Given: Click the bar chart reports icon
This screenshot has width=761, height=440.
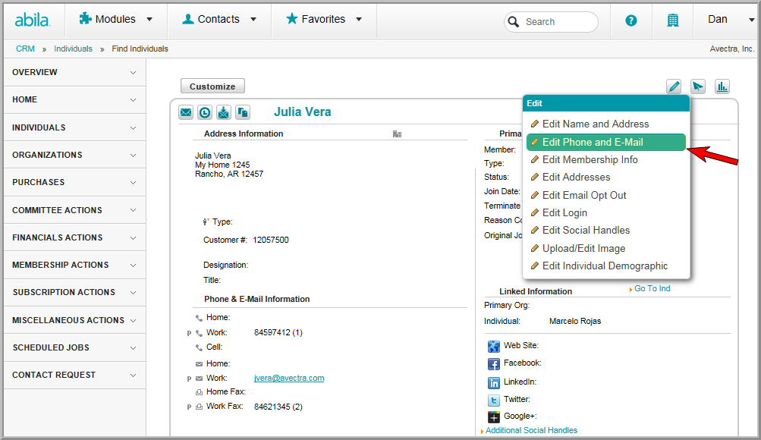Looking at the screenshot, I should coord(722,86).
